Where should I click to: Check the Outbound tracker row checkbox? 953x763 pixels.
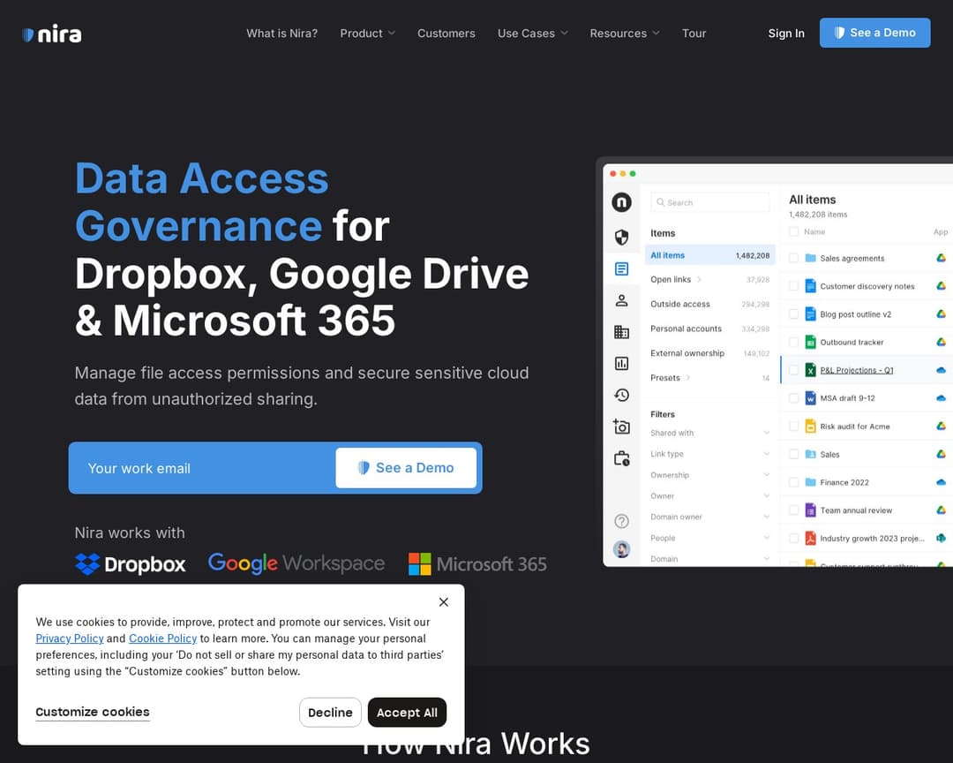pos(793,342)
